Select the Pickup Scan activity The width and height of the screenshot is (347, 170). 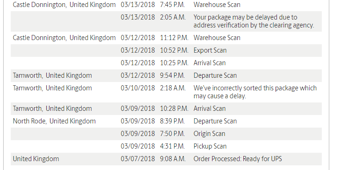coord(210,146)
